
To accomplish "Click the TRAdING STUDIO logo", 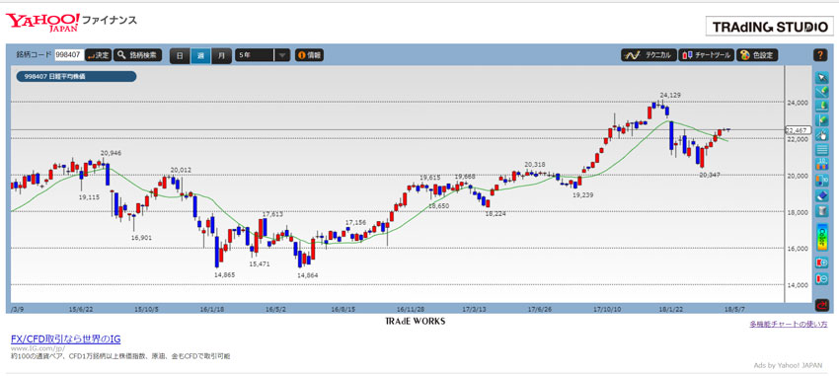I will coord(770,27).
